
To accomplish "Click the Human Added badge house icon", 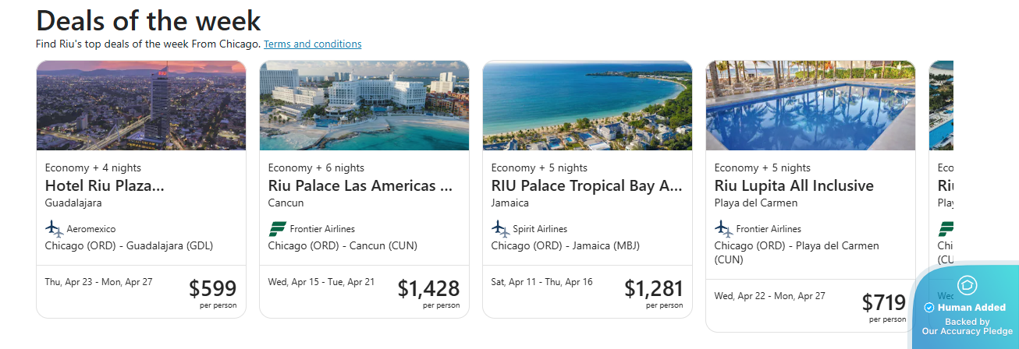I will click(x=967, y=285).
